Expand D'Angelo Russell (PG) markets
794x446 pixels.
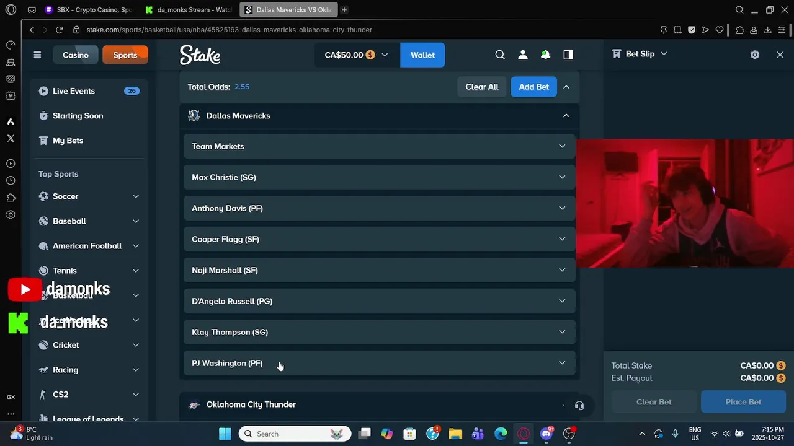coord(379,301)
